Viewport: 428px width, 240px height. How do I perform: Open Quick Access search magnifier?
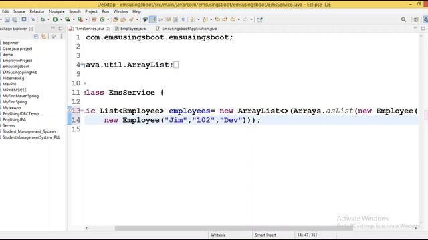(x=403, y=19)
